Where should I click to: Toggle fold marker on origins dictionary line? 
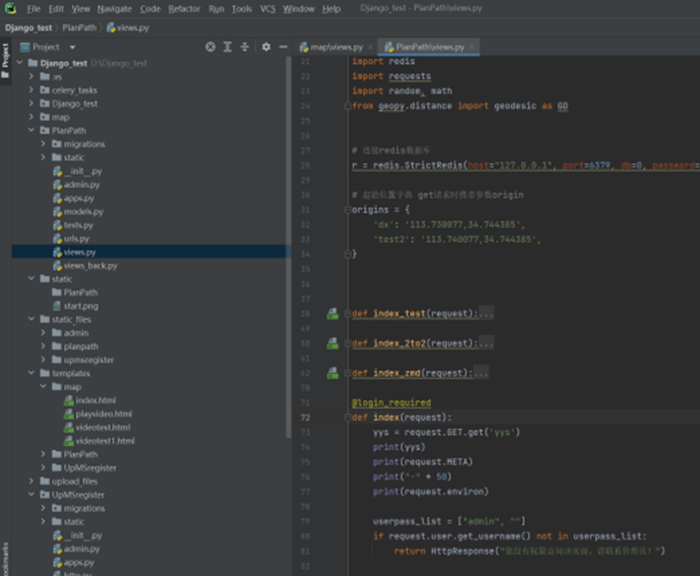click(x=347, y=210)
